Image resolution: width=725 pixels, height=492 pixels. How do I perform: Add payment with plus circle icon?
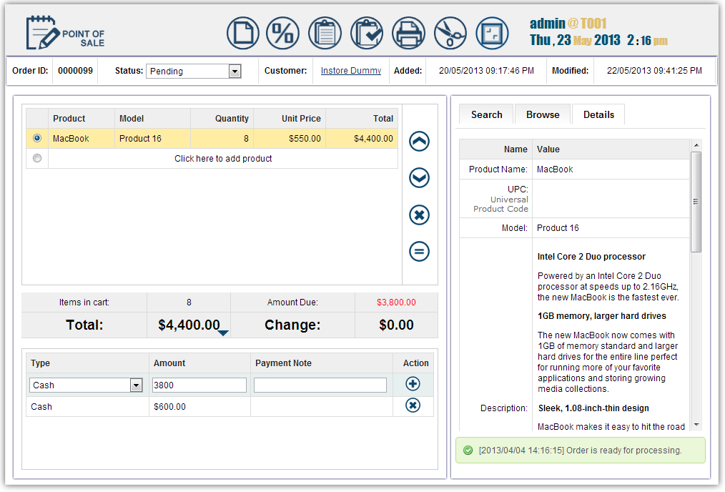coord(413,384)
